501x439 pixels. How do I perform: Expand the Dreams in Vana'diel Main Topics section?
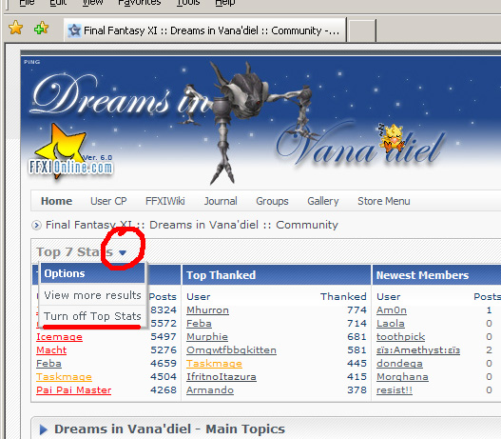[x=44, y=429]
